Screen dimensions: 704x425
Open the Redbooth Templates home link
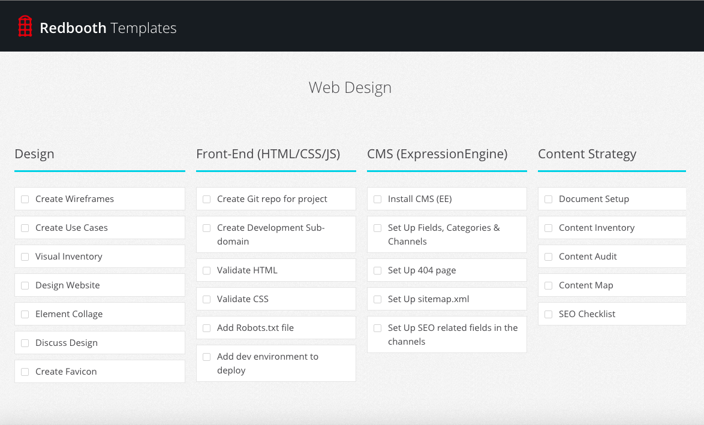pos(97,28)
